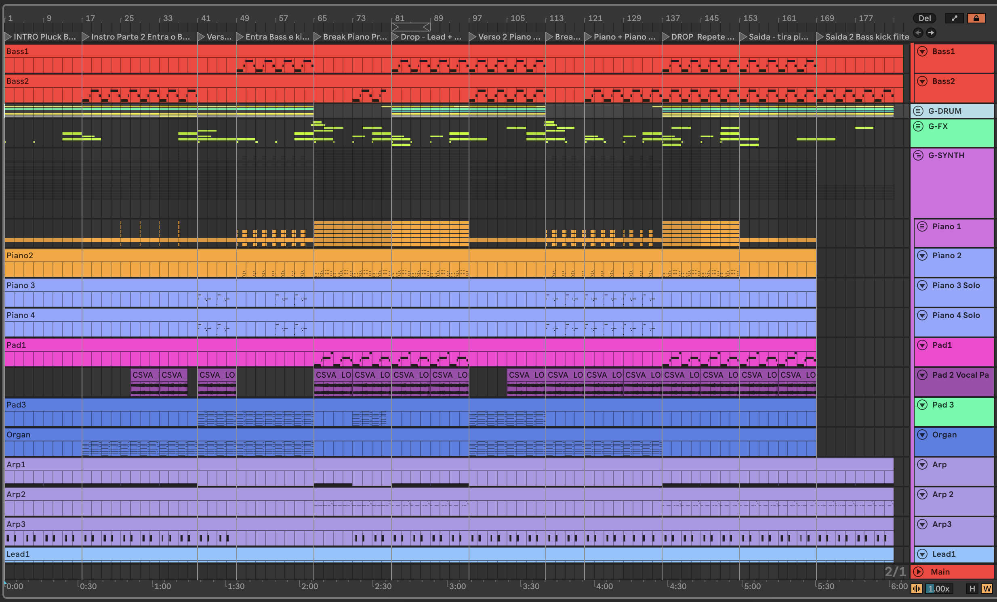The width and height of the screenshot is (997, 602).
Task: Toggle automation mode (linked dots) icon
Action: [x=954, y=18]
